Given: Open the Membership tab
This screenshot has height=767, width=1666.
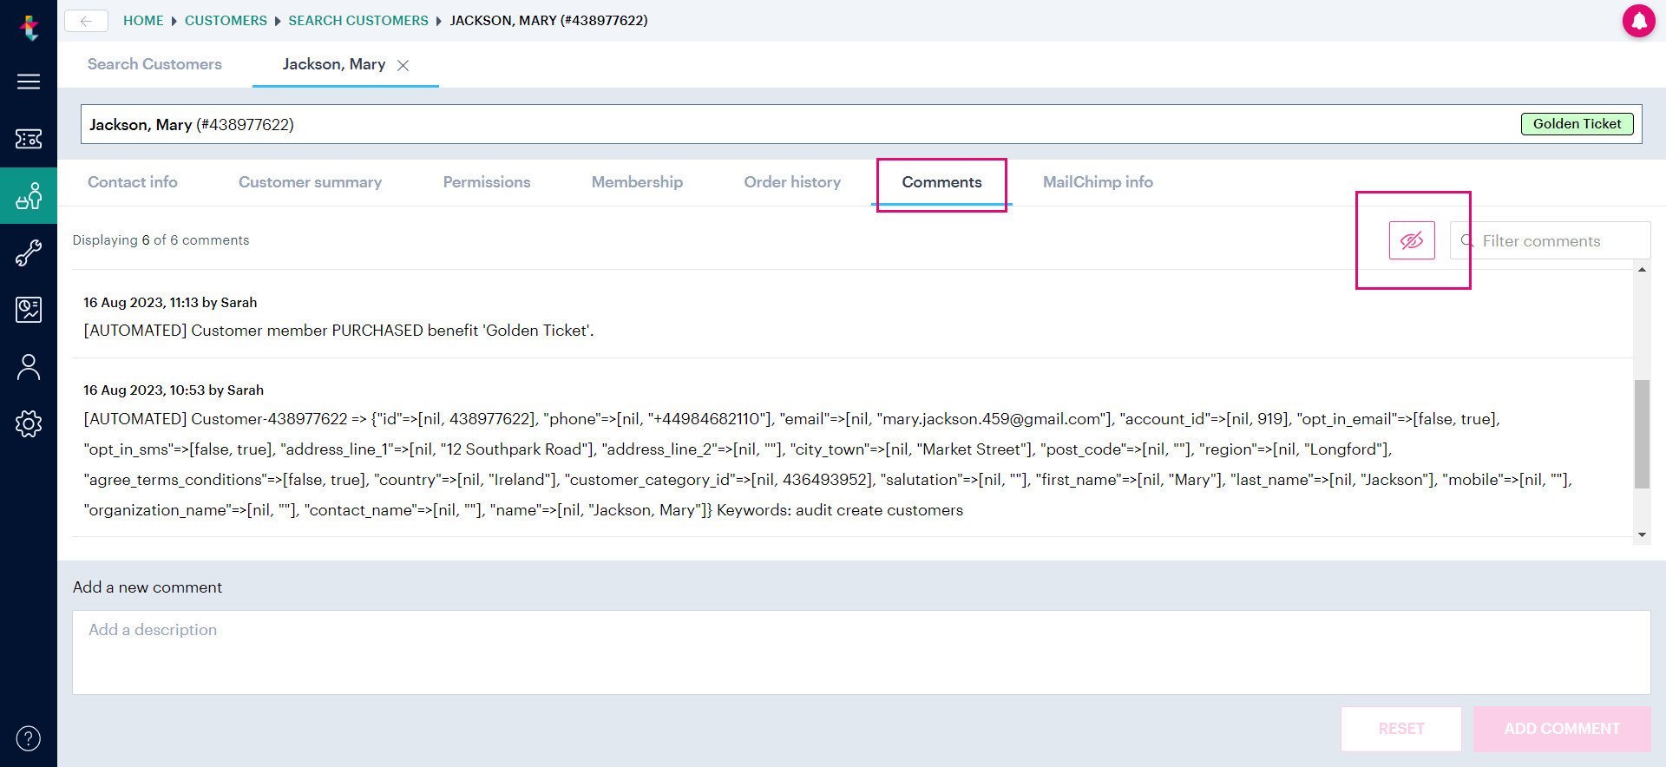Looking at the screenshot, I should pyautogui.click(x=637, y=182).
